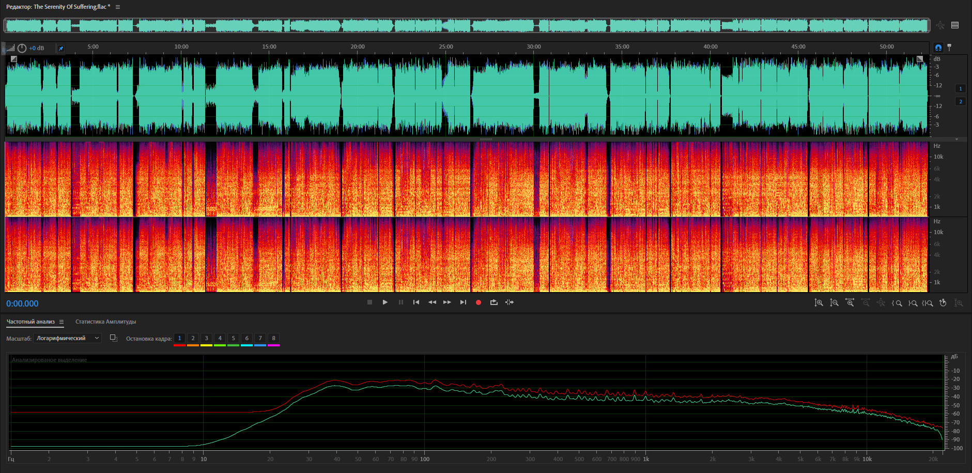Click the Skip Selection icon
Screen dimensions: 972x473
coord(510,302)
